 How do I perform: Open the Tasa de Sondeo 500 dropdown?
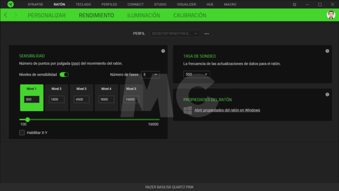(x=197, y=75)
